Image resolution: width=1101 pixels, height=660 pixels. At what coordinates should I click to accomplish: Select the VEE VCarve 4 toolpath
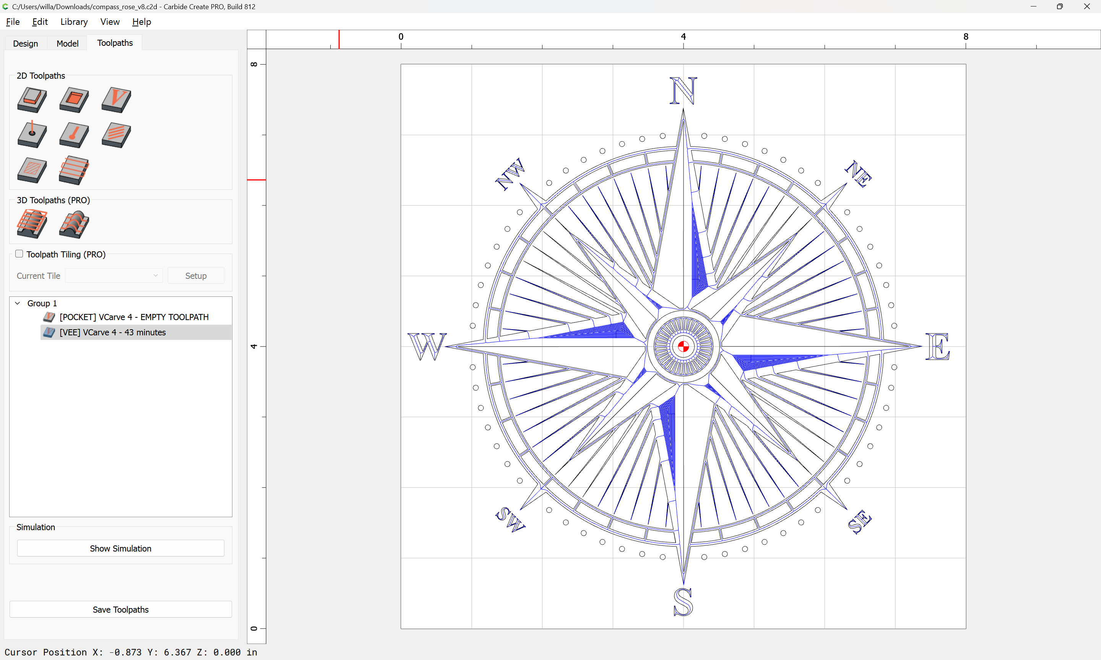point(113,332)
